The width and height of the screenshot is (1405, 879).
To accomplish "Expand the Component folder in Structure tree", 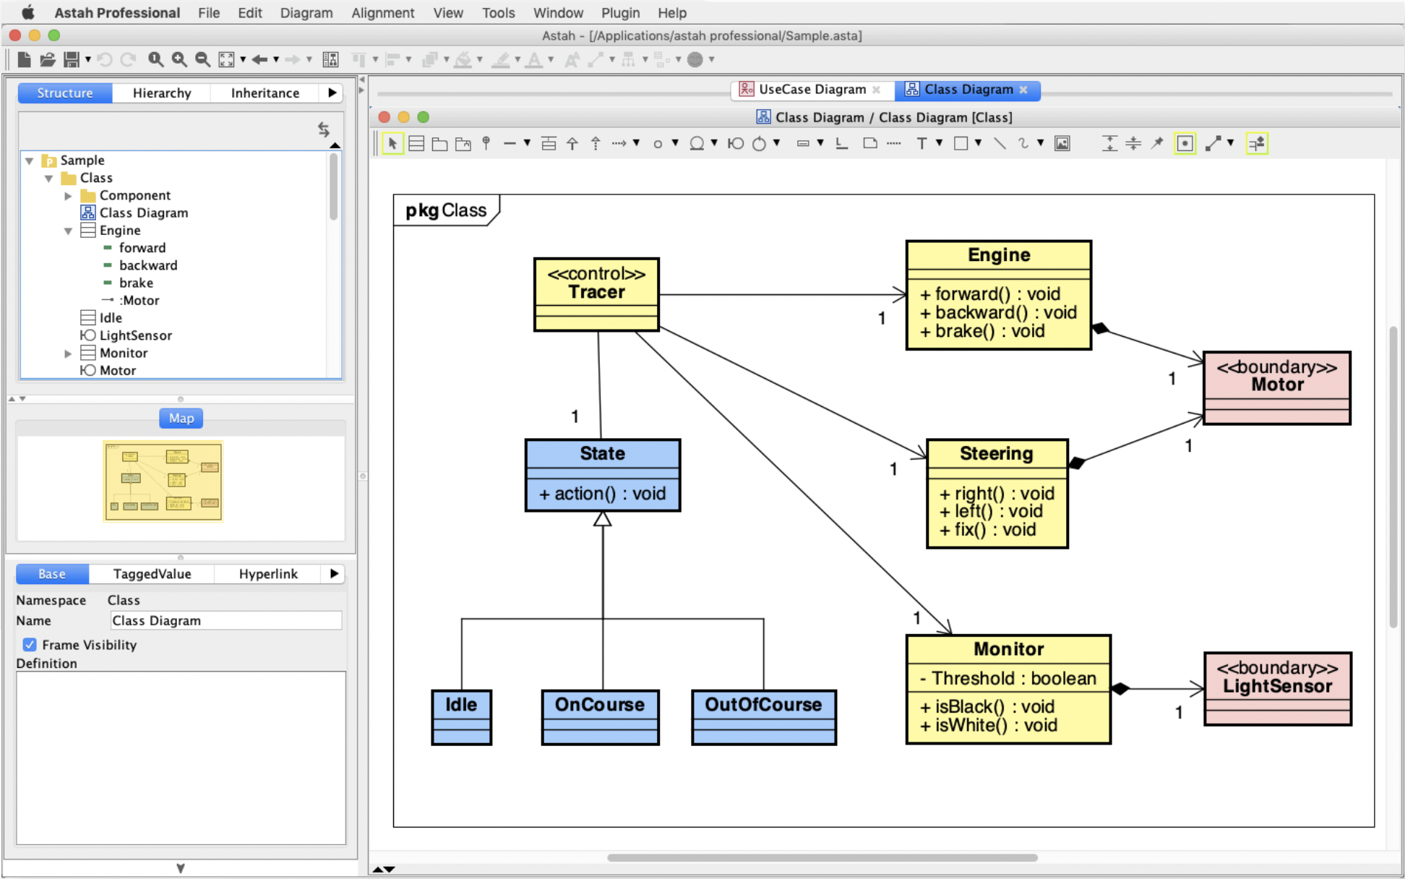I will pyautogui.click(x=69, y=195).
